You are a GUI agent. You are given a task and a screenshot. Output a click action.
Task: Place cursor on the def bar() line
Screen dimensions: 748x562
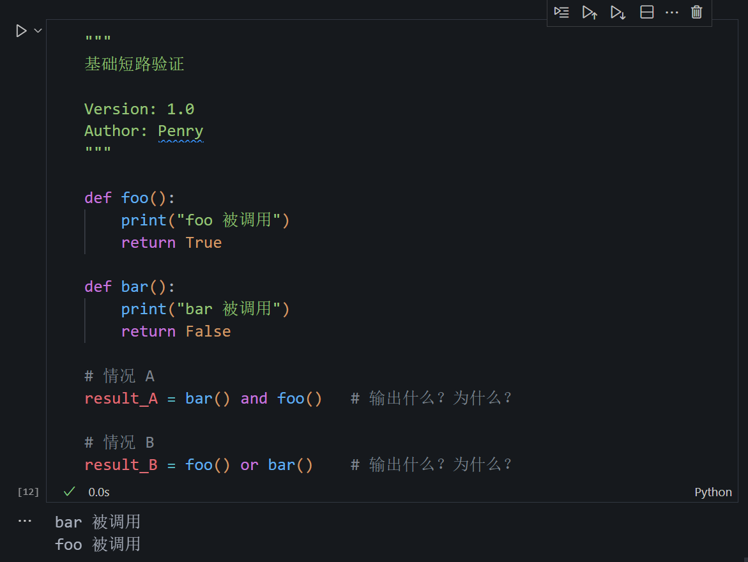point(130,287)
